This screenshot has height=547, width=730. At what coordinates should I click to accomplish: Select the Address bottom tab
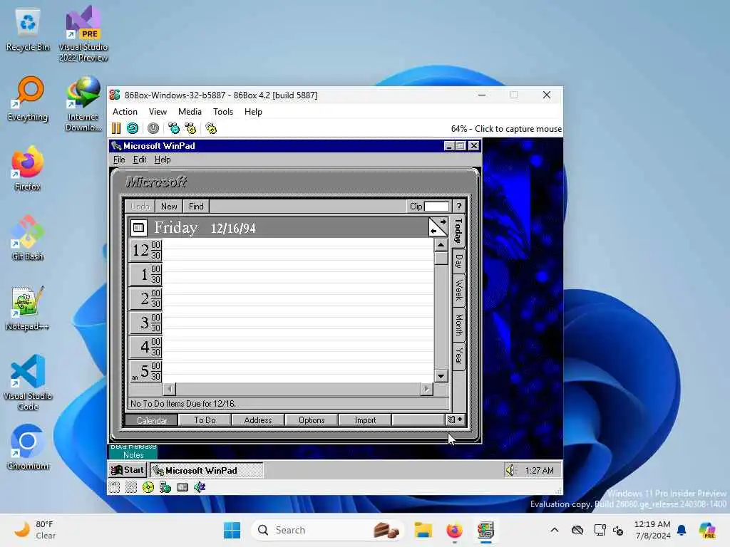pyautogui.click(x=258, y=420)
